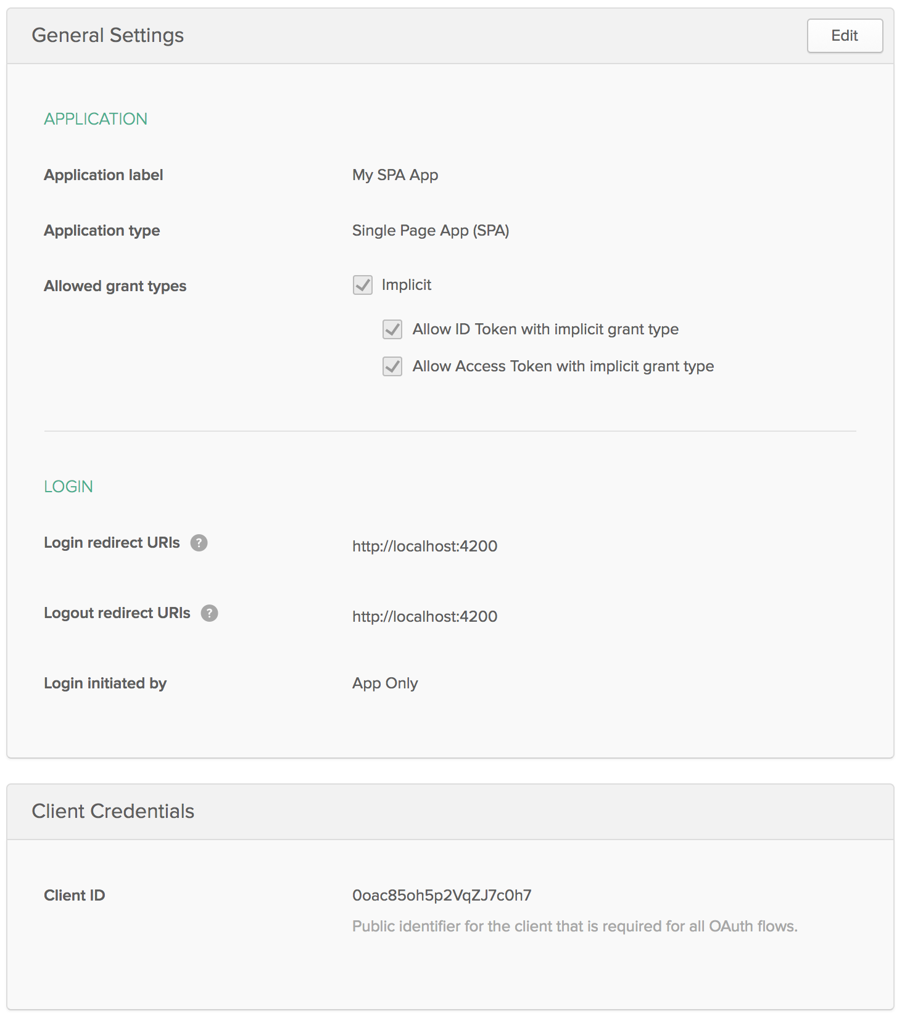Click the APPLICATION section heading

pyautogui.click(x=96, y=119)
